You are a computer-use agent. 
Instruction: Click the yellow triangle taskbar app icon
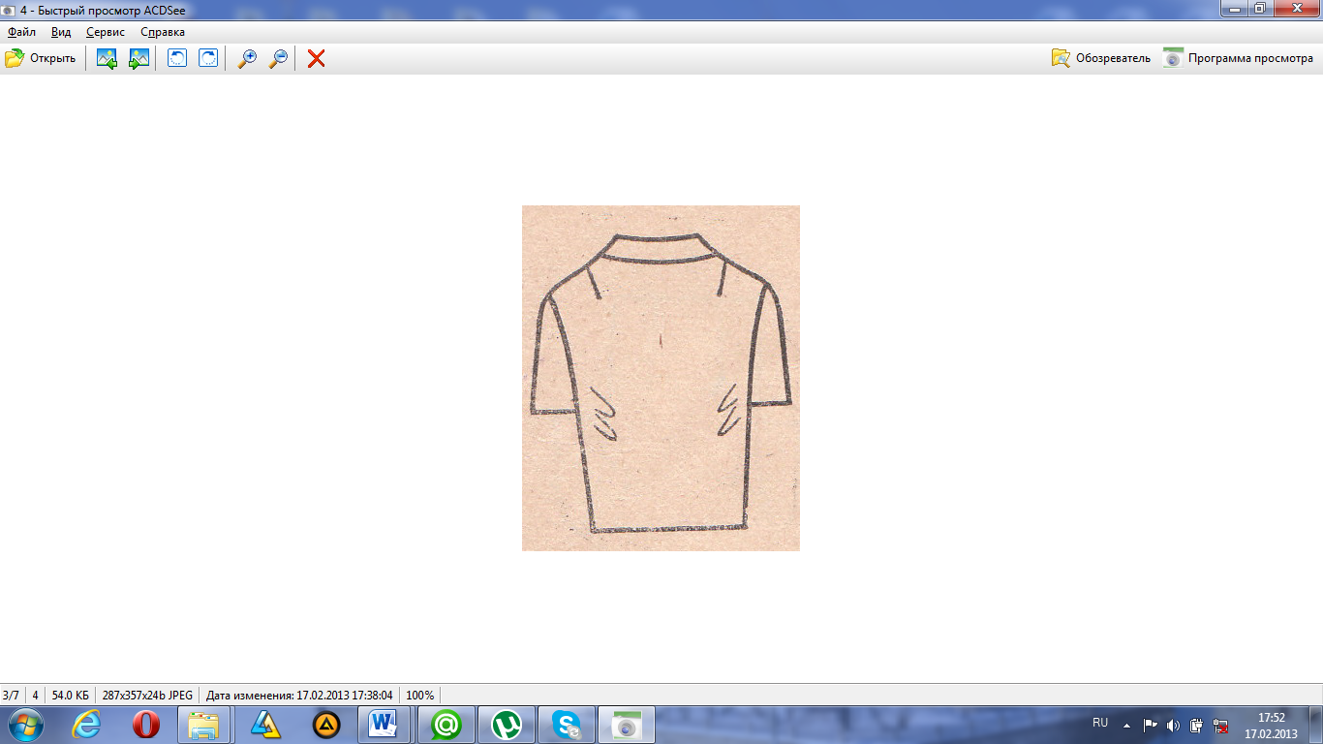pos(264,725)
